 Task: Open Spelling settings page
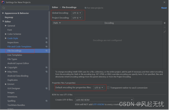11,101
